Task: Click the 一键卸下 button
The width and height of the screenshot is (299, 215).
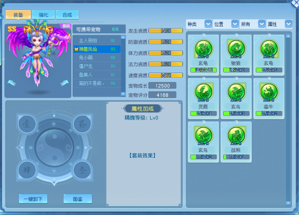Action: pos(33,199)
